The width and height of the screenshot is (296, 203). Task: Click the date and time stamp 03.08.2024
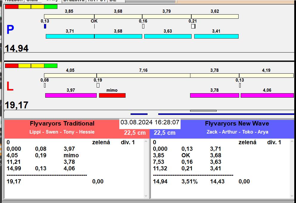[x=150, y=122]
